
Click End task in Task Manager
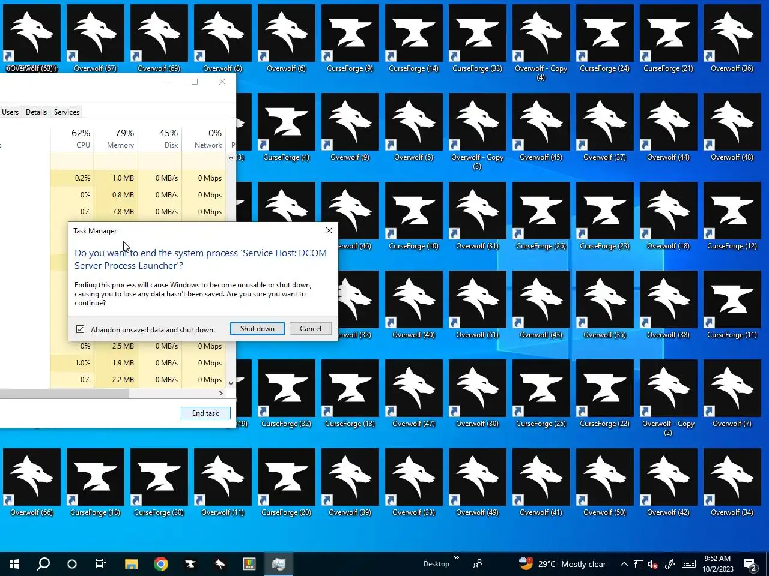[205, 413]
